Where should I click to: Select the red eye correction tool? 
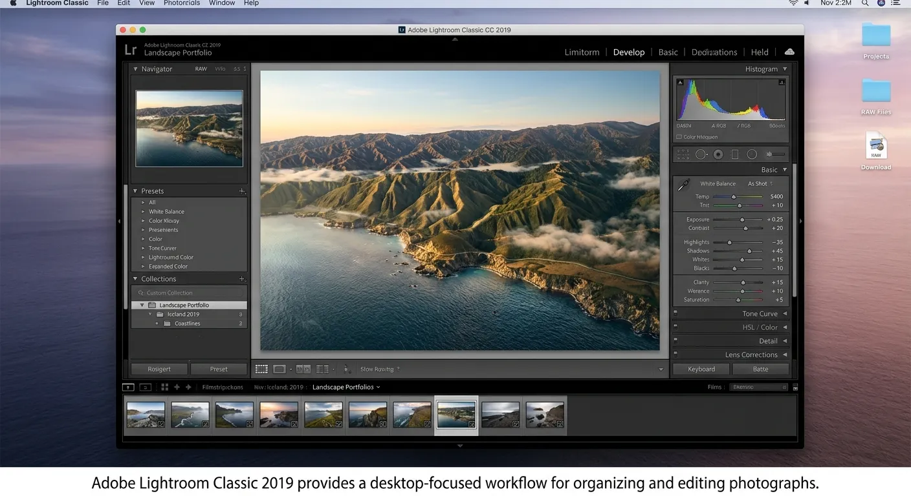[718, 154]
